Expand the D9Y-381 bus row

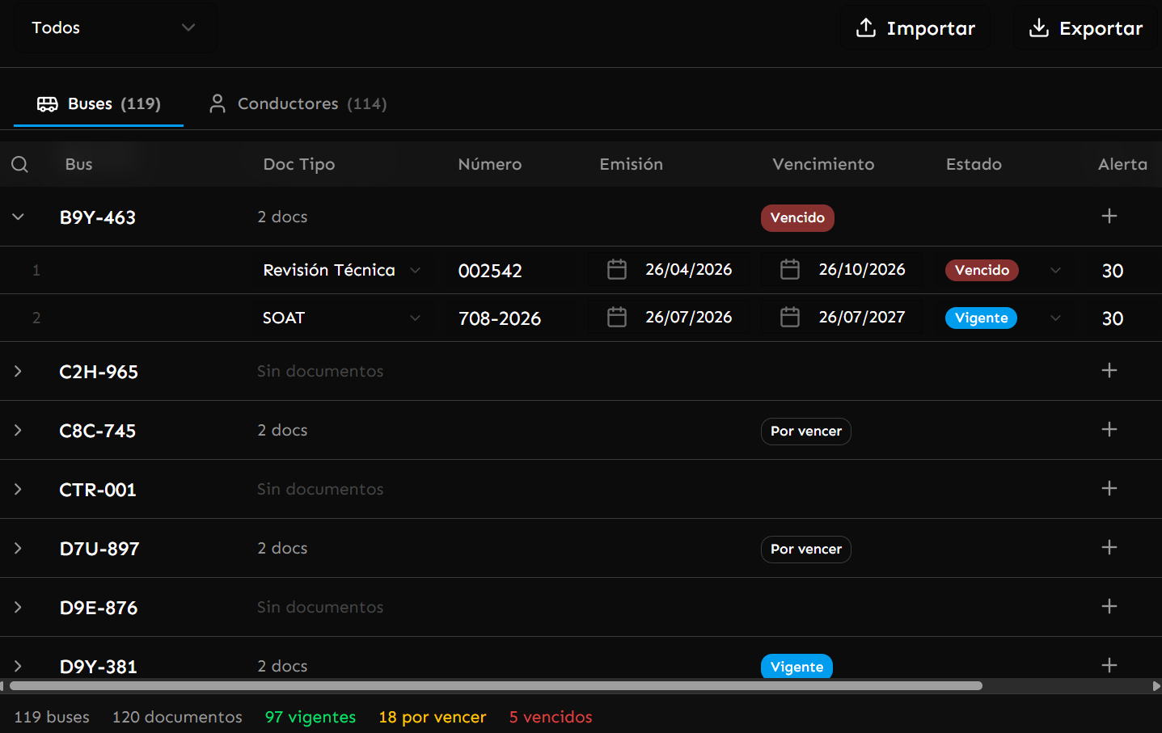pos(18,666)
